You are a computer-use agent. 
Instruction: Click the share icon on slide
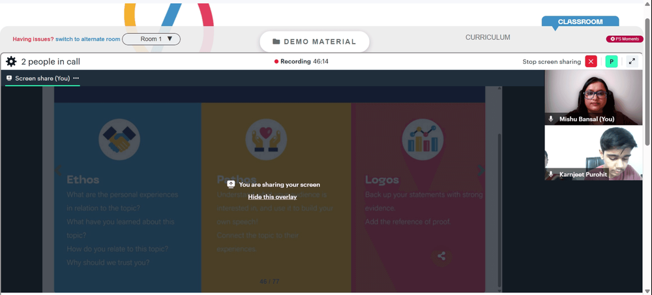[x=441, y=256]
